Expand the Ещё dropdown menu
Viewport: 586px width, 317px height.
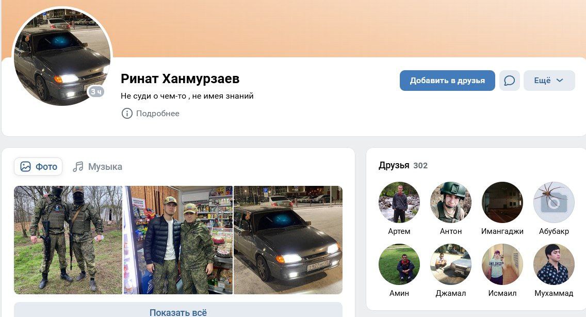pyautogui.click(x=549, y=81)
